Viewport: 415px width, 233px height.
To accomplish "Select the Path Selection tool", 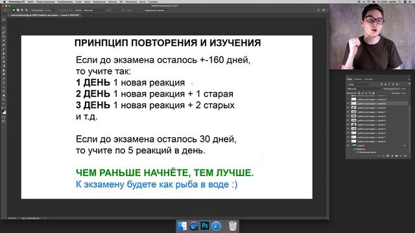I will tap(4, 87).
